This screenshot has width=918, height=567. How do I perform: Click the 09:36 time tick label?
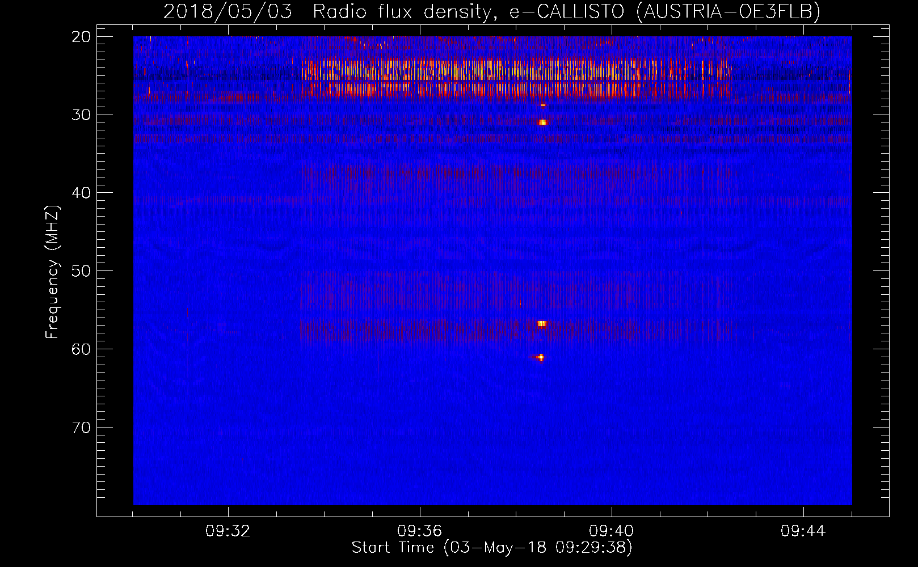click(420, 531)
